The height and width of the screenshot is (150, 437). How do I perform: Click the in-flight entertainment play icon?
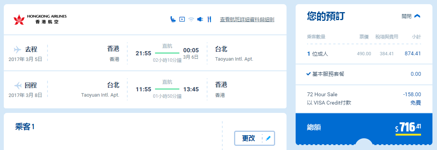point(182,19)
